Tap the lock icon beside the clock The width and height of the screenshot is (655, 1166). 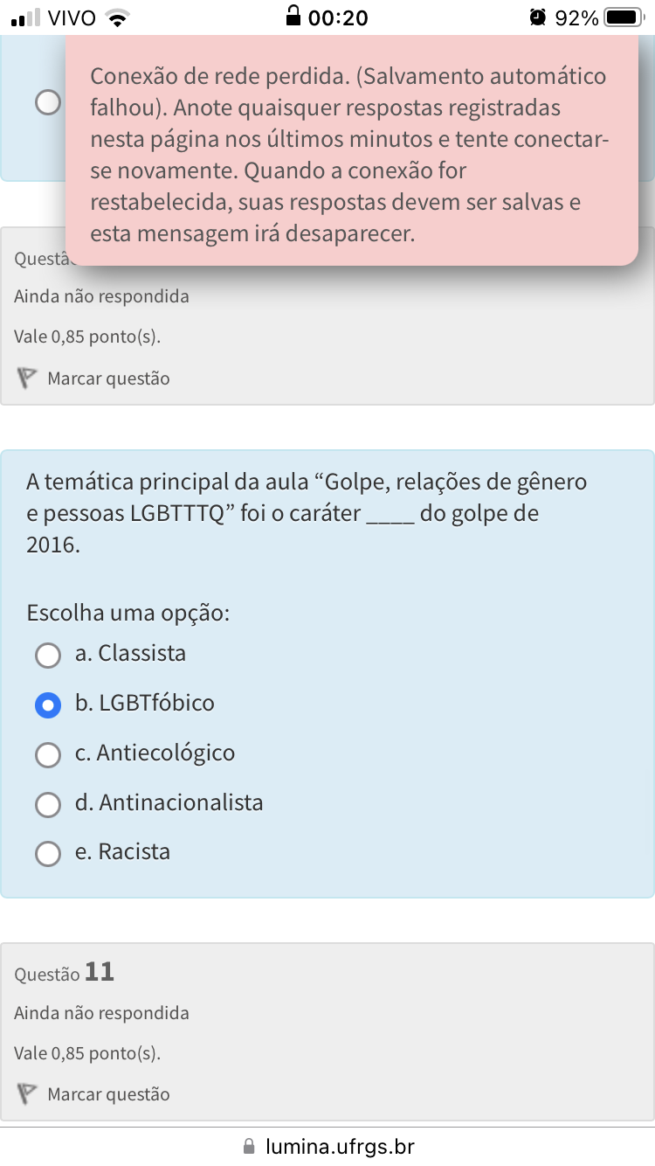click(x=294, y=17)
